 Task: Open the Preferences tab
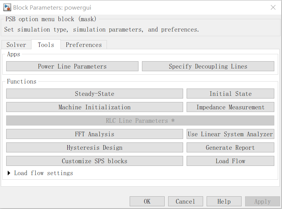83,45
